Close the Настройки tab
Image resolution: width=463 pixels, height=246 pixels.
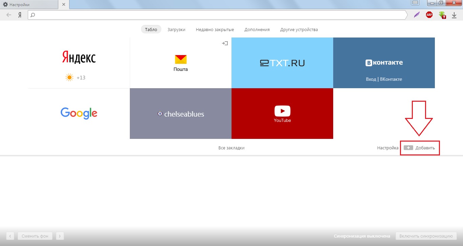(63, 5)
